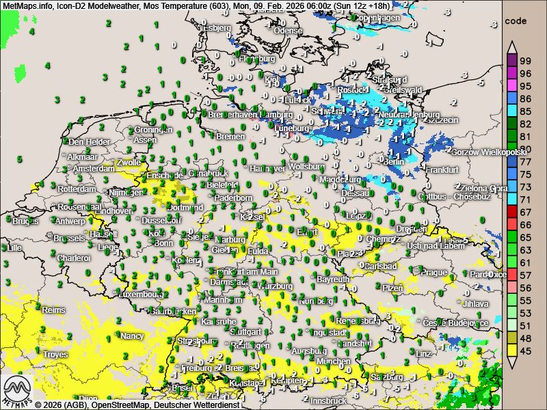The height and width of the screenshot is (410, 547).
Task: Click the MetMaps.info title text
Action: pyautogui.click(x=23, y=5)
